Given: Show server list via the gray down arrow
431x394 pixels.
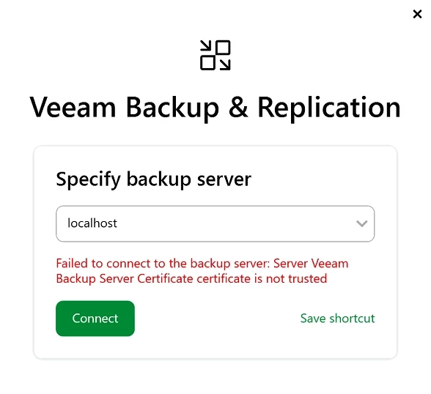Looking at the screenshot, I should click(x=361, y=223).
